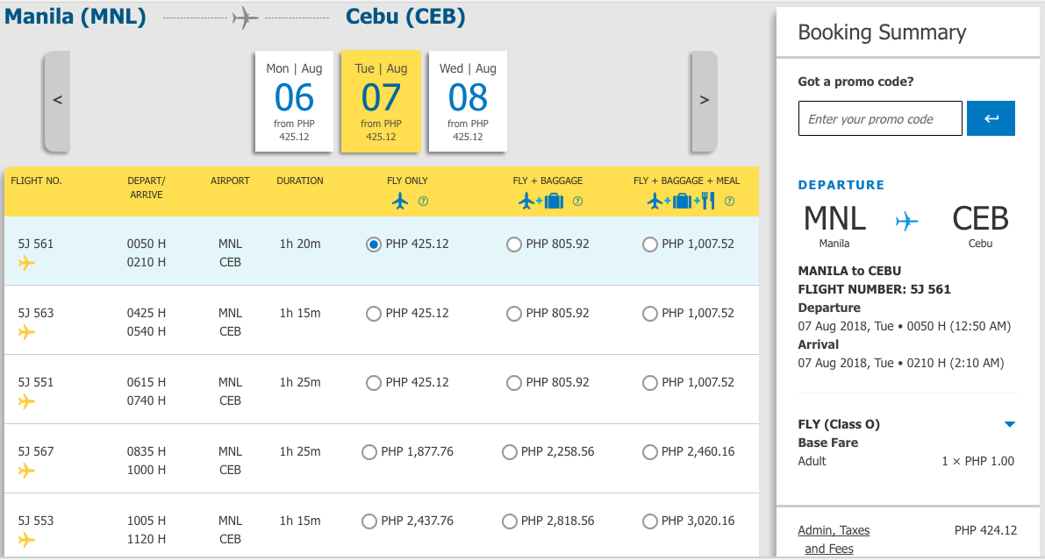The image size is (1045, 560).
Task: Show later dates with right arrow
Action: tap(704, 100)
